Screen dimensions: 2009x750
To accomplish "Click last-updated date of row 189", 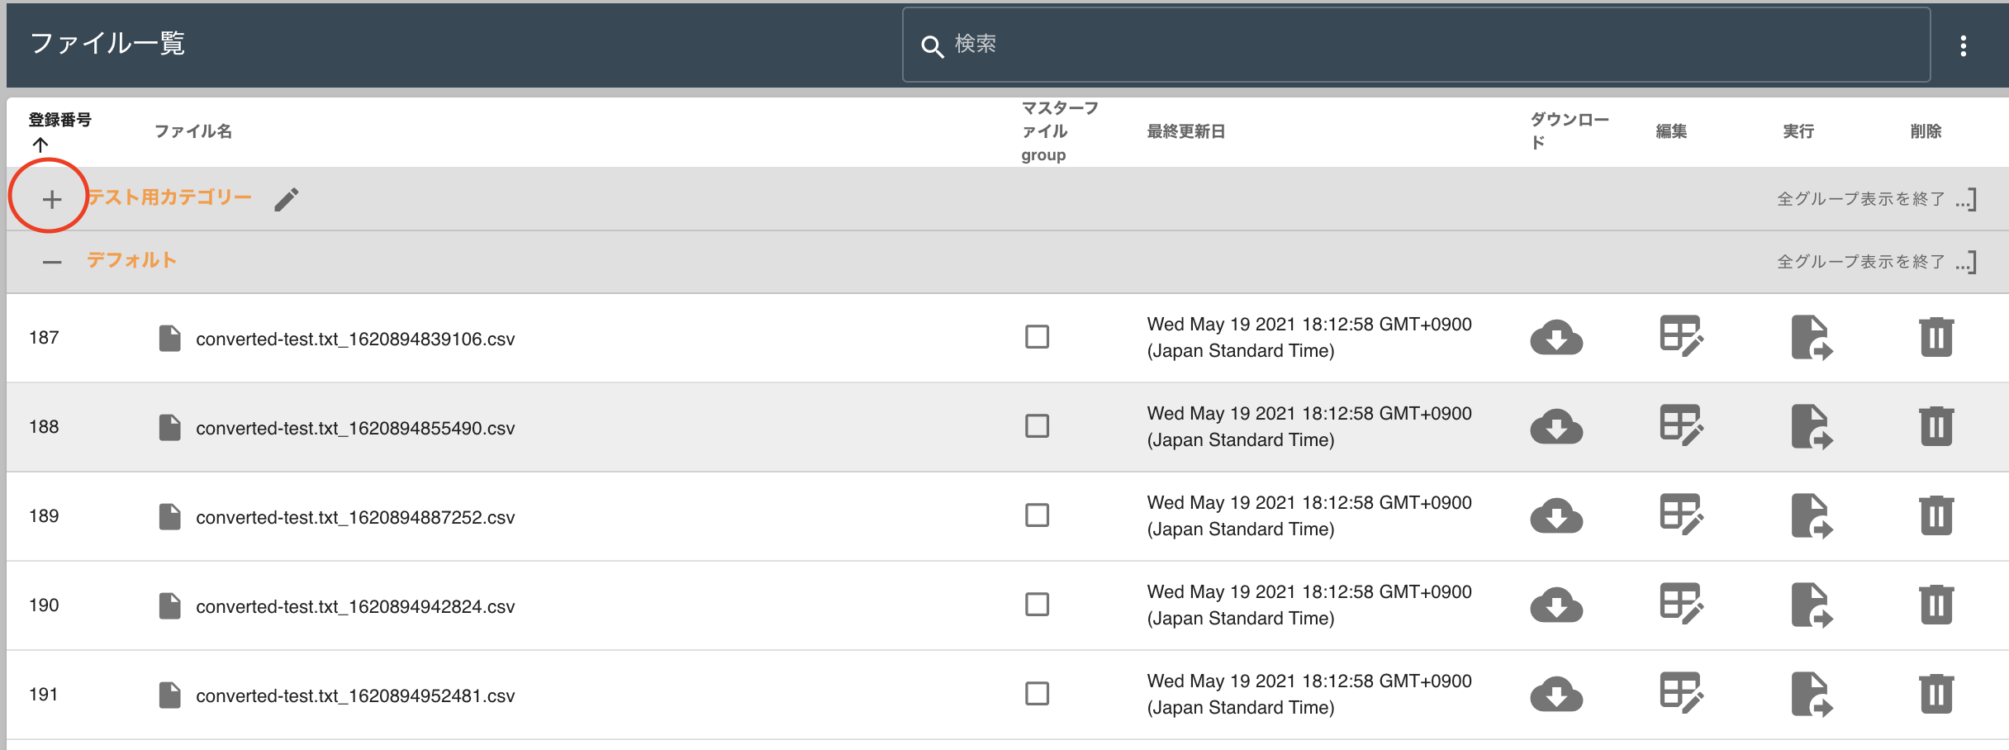I will click(1309, 515).
